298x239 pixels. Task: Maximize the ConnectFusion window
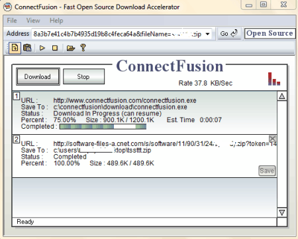264,5
